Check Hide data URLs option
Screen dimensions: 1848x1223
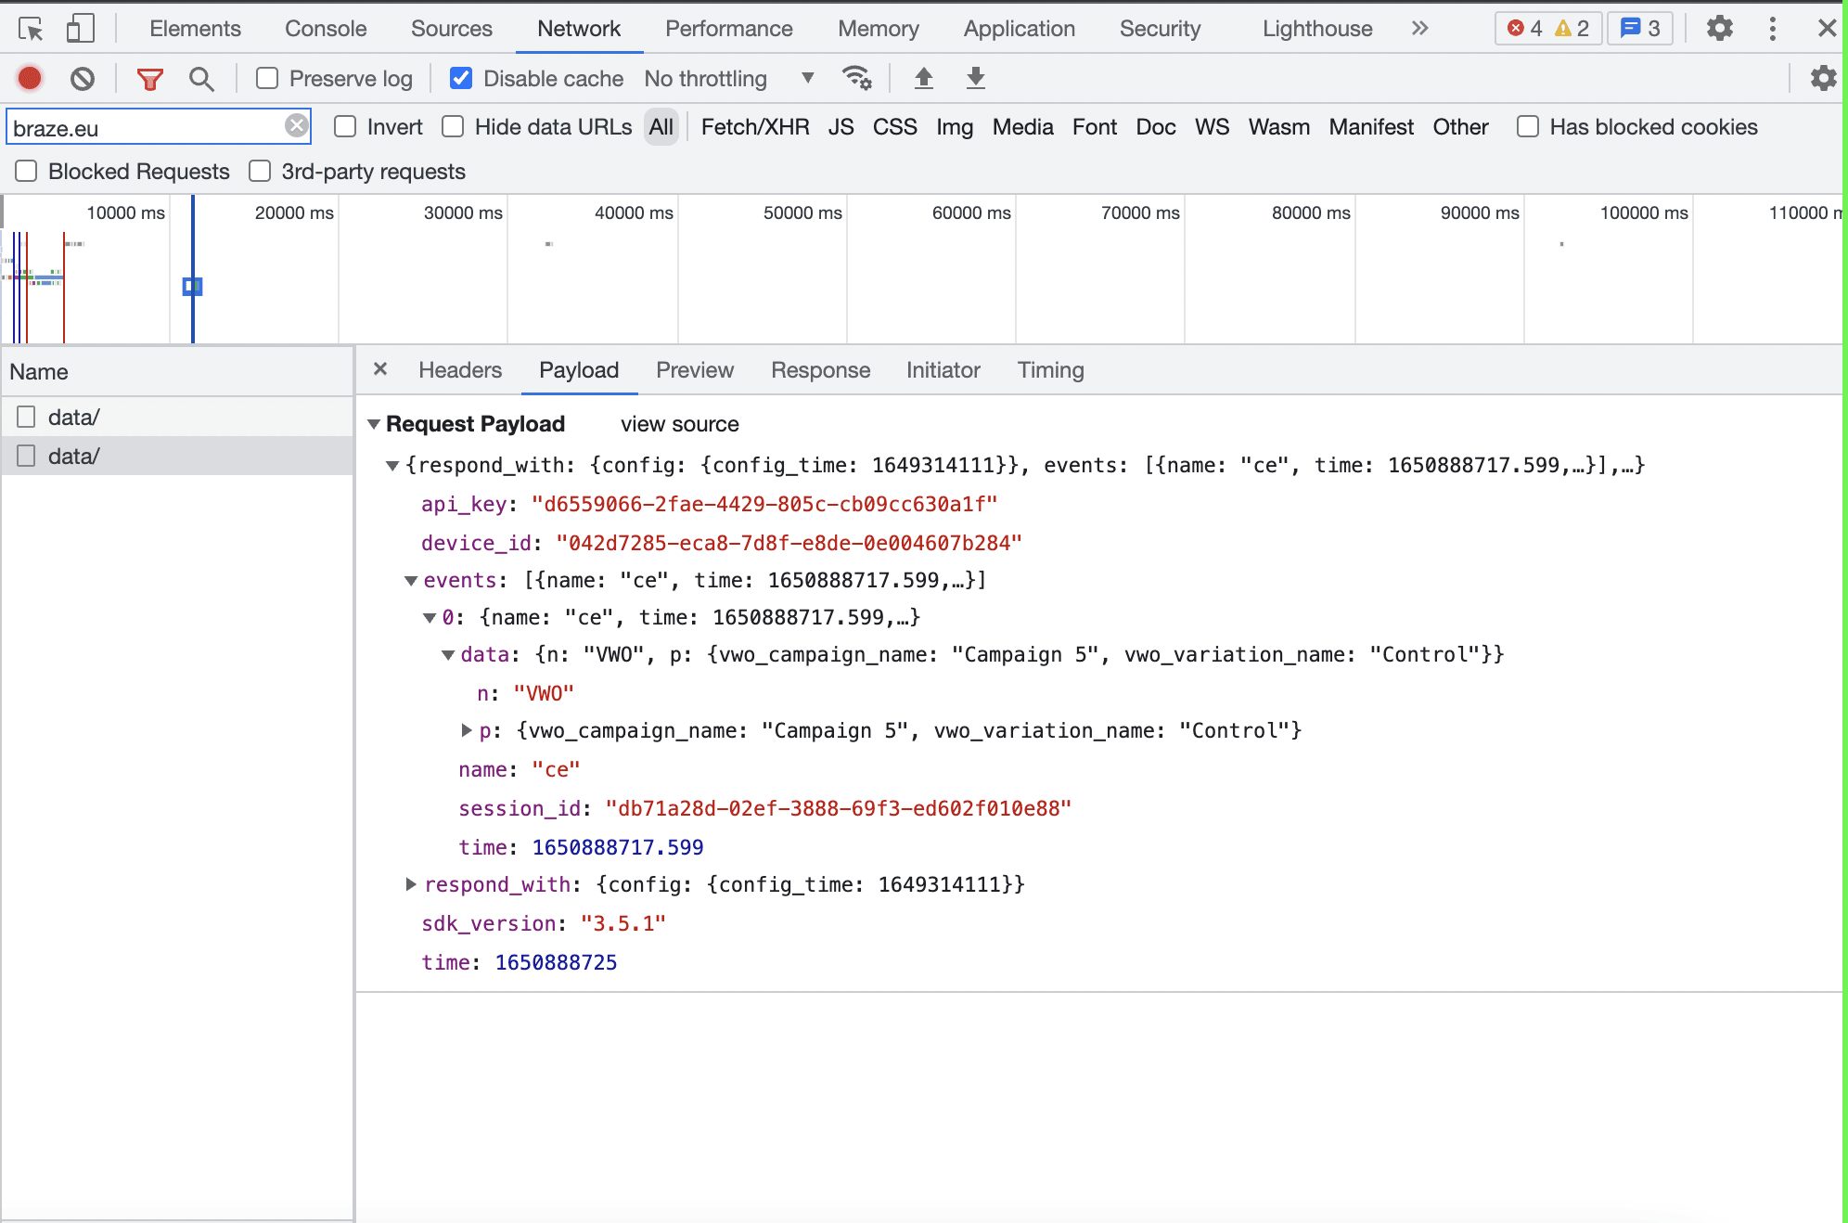[453, 127]
